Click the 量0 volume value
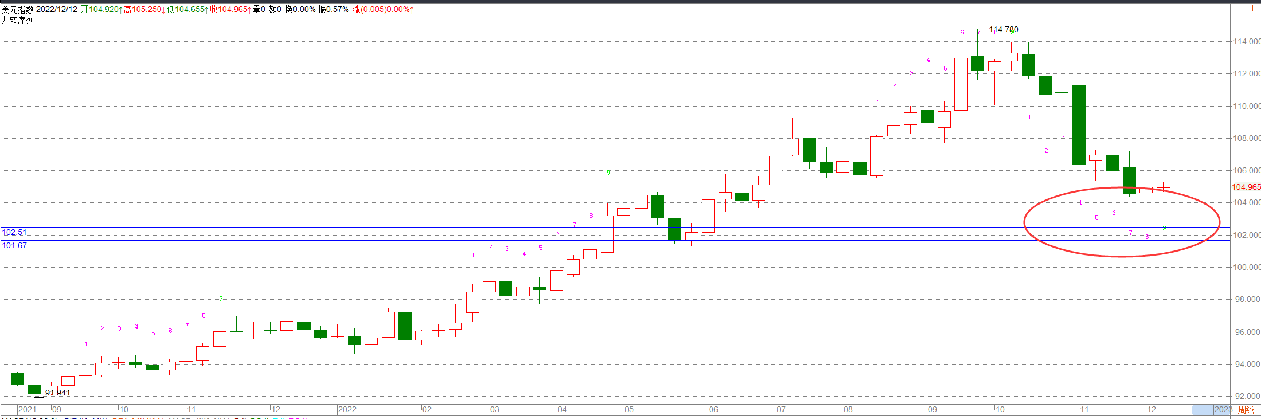The image size is (1261, 419). [x=259, y=9]
